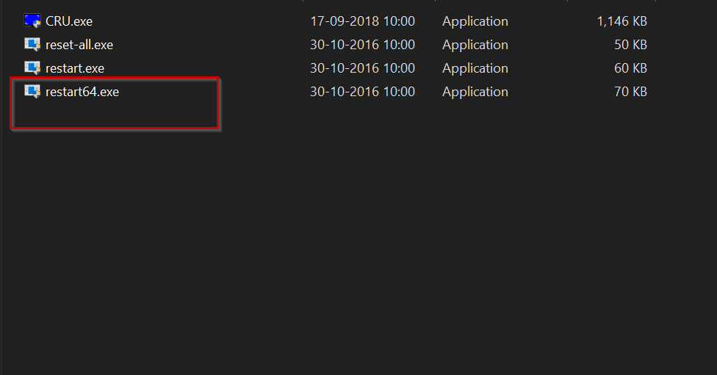The height and width of the screenshot is (375, 717).
Task: Select the Application type on reset-all.exe row
Action: (x=475, y=45)
